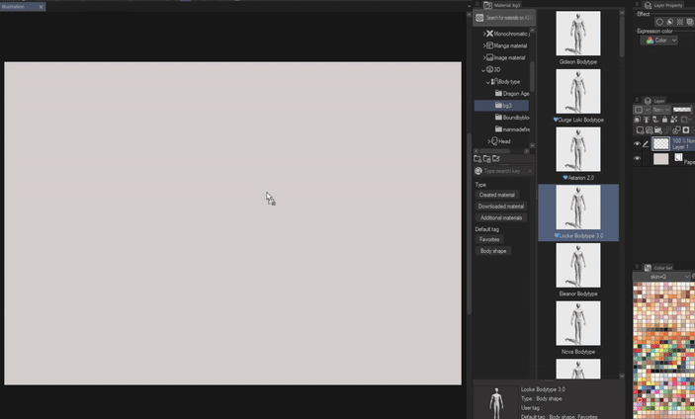This screenshot has height=419, width=695.
Task: Open the skin+Q color set dropdown
Action: 661,277
